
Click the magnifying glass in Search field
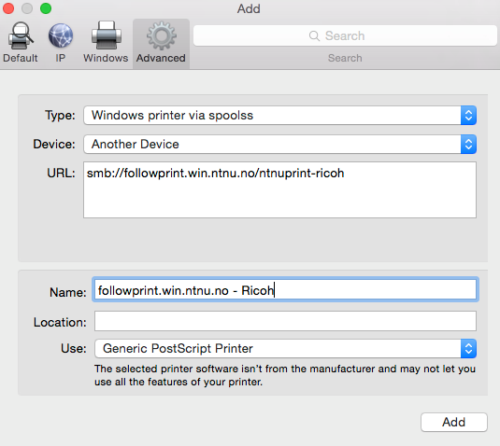coord(314,35)
